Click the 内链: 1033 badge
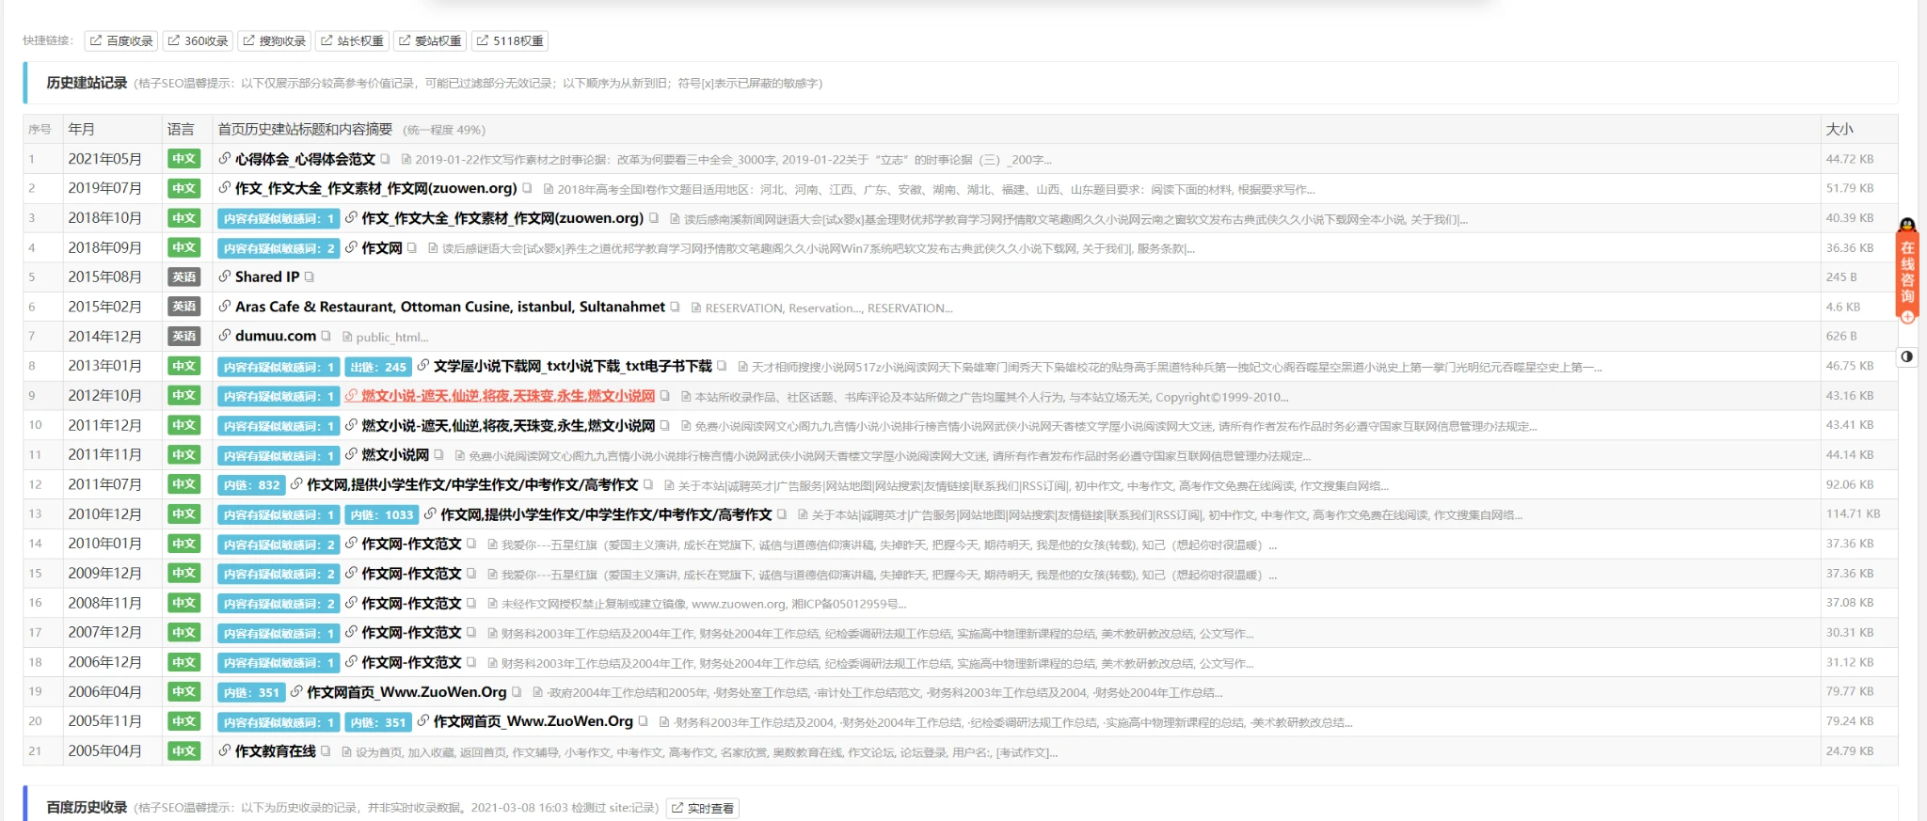Screen dimensions: 1927x821 381,514
